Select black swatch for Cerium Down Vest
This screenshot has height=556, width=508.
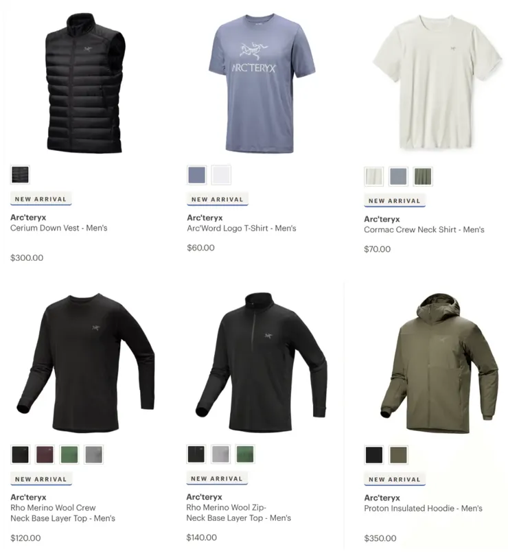pos(20,174)
